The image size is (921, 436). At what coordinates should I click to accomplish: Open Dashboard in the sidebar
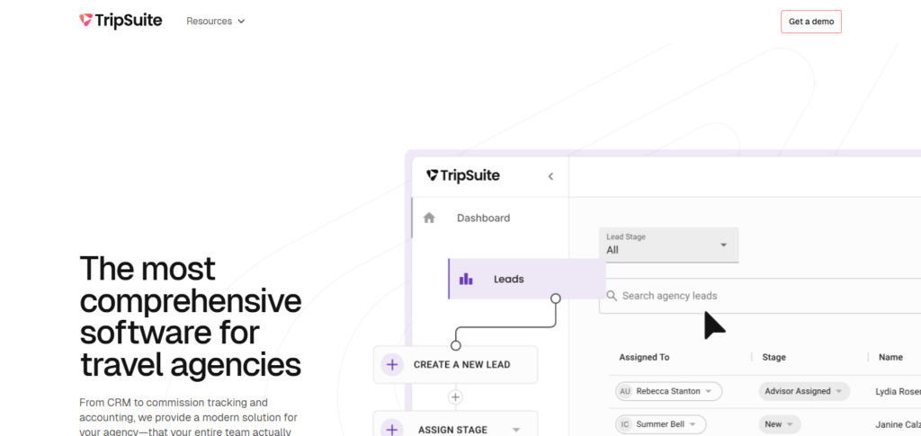click(483, 218)
